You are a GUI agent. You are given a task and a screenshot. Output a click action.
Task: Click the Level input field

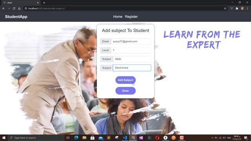[131, 50]
